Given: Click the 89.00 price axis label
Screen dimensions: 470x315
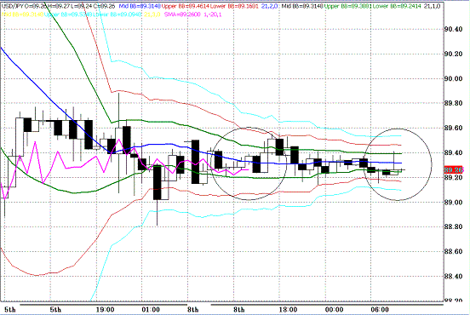Looking at the screenshot, I should [453, 203].
